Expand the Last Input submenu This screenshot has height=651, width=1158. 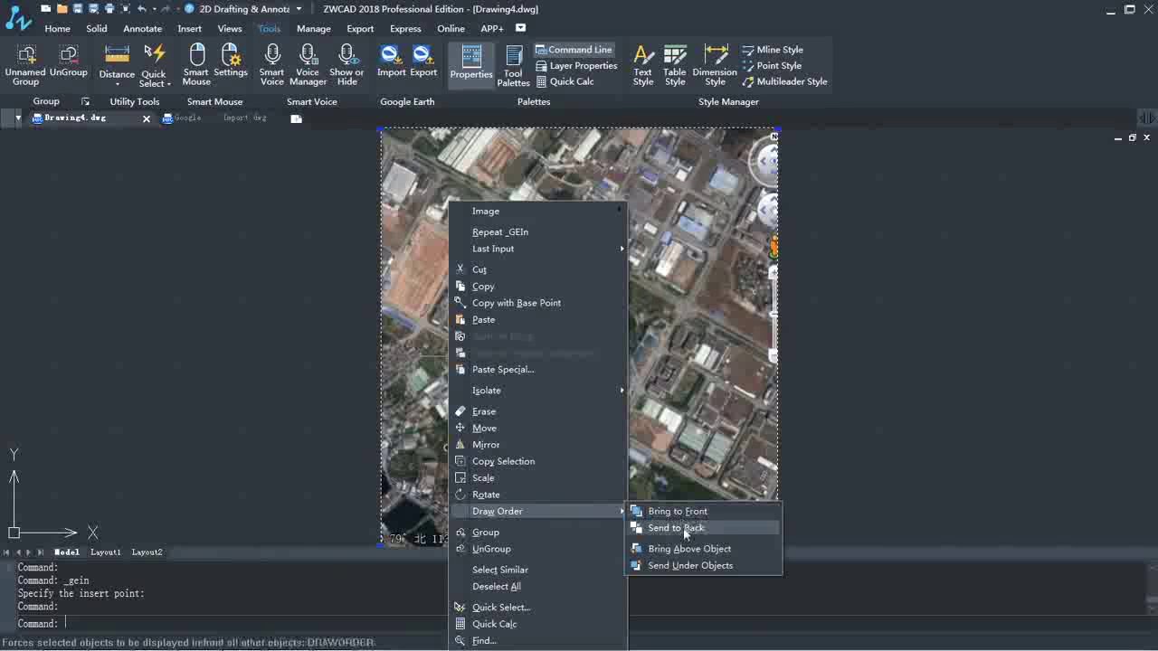(x=537, y=249)
